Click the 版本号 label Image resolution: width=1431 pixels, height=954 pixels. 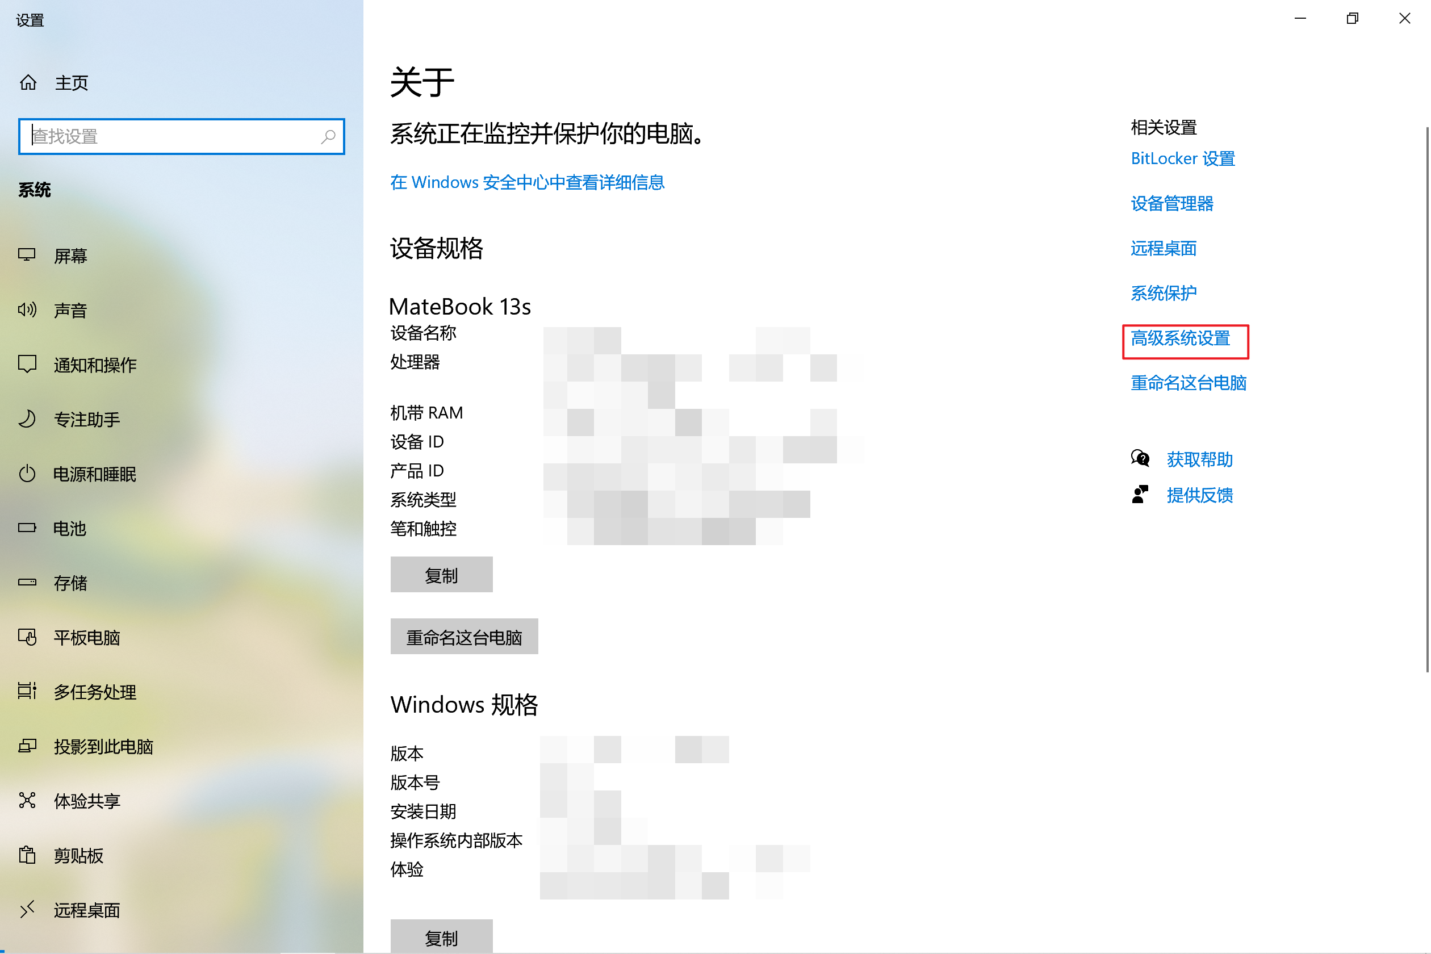pyautogui.click(x=415, y=782)
